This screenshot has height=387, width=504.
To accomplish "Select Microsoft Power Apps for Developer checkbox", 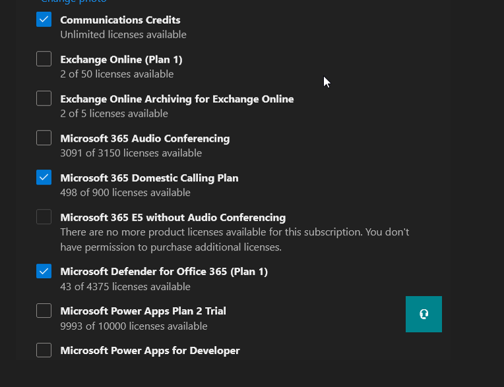I will pos(44,350).
